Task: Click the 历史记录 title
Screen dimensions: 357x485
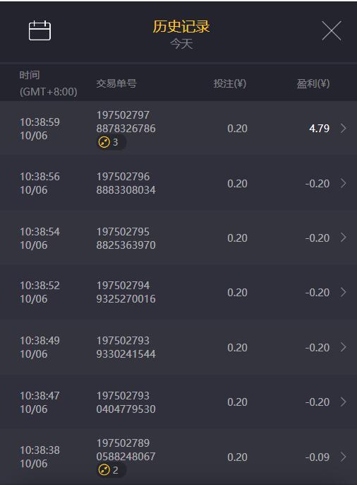Action: pyautogui.click(x=181, y=26)
